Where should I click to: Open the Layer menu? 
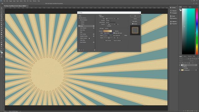(14, 1)
